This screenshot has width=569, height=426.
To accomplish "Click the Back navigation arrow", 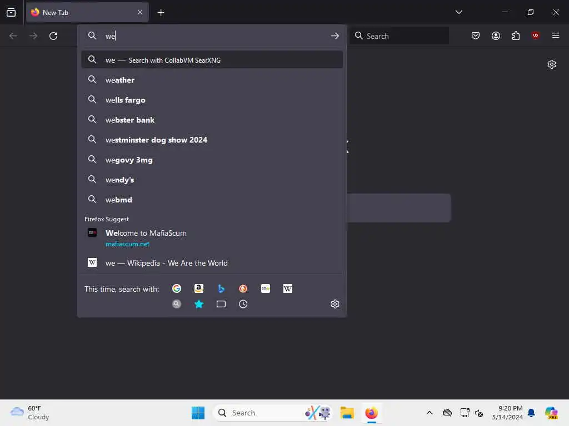I will point(13,36).
